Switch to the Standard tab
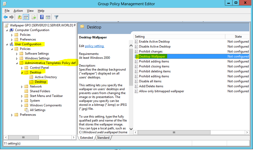This screenshot has height=150, width=253. pos(103,138)
